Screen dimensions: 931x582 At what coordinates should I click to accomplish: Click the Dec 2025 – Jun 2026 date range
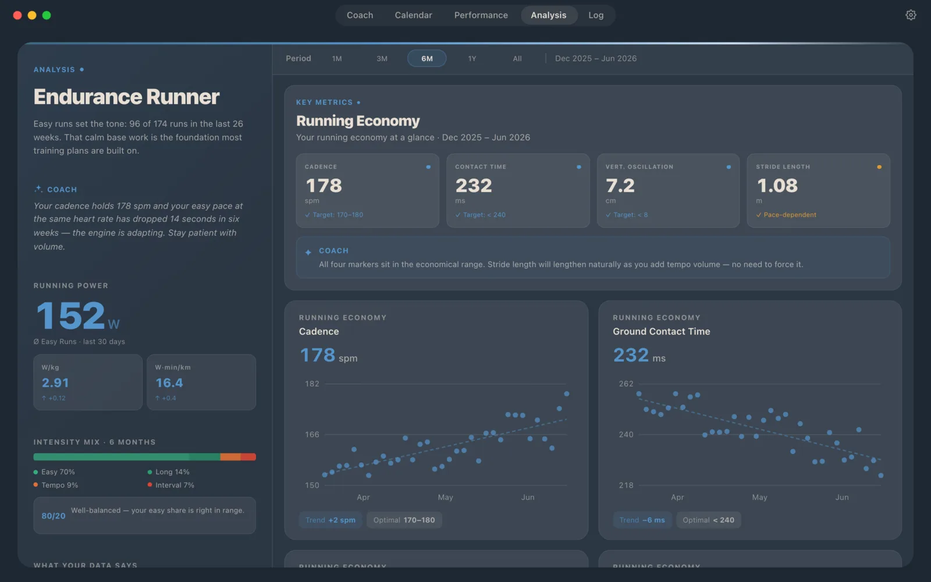pos(596,58)
